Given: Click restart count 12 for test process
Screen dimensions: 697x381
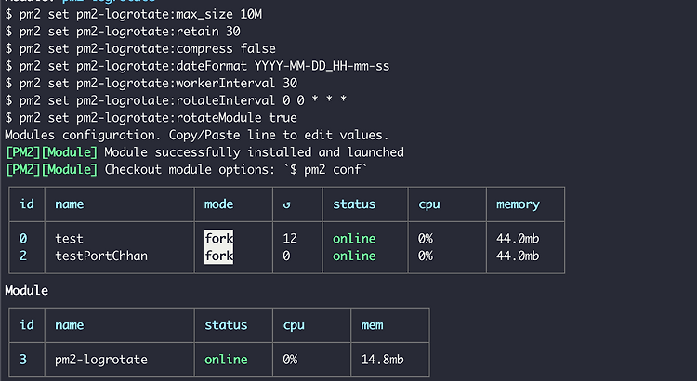Looking at the screenshot, I should pos(290,239).
